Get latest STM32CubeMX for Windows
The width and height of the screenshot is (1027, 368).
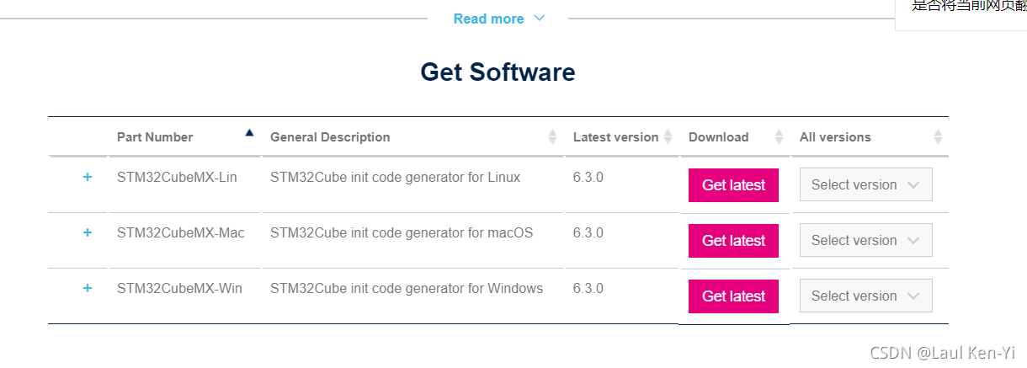click(x=733, y=296)
